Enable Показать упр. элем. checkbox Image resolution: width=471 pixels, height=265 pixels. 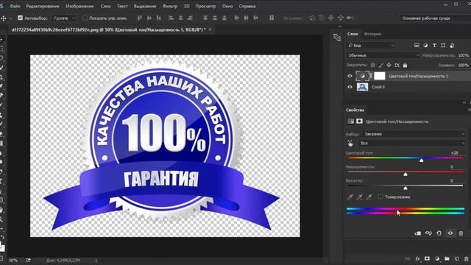[x=85, y=18]
